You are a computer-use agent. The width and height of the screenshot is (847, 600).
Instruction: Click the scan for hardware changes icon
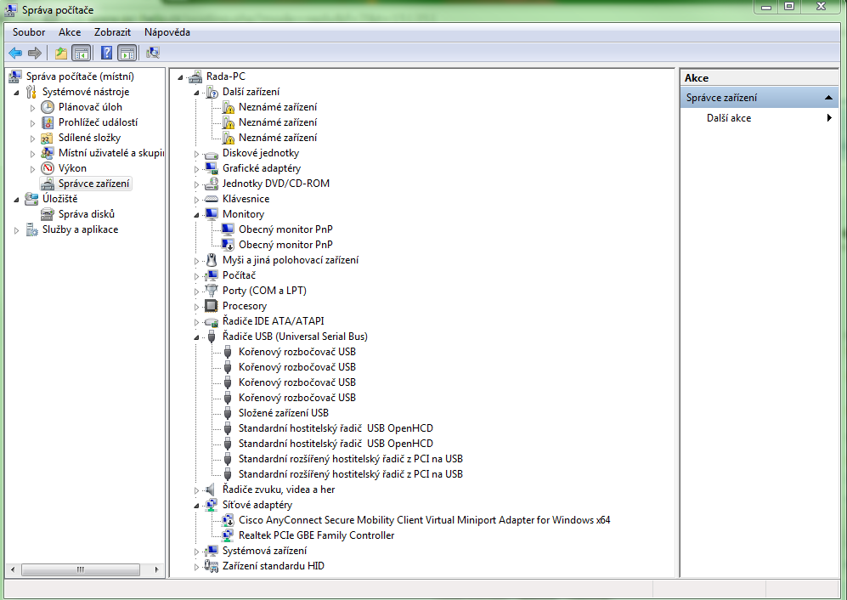pos(153,53)
